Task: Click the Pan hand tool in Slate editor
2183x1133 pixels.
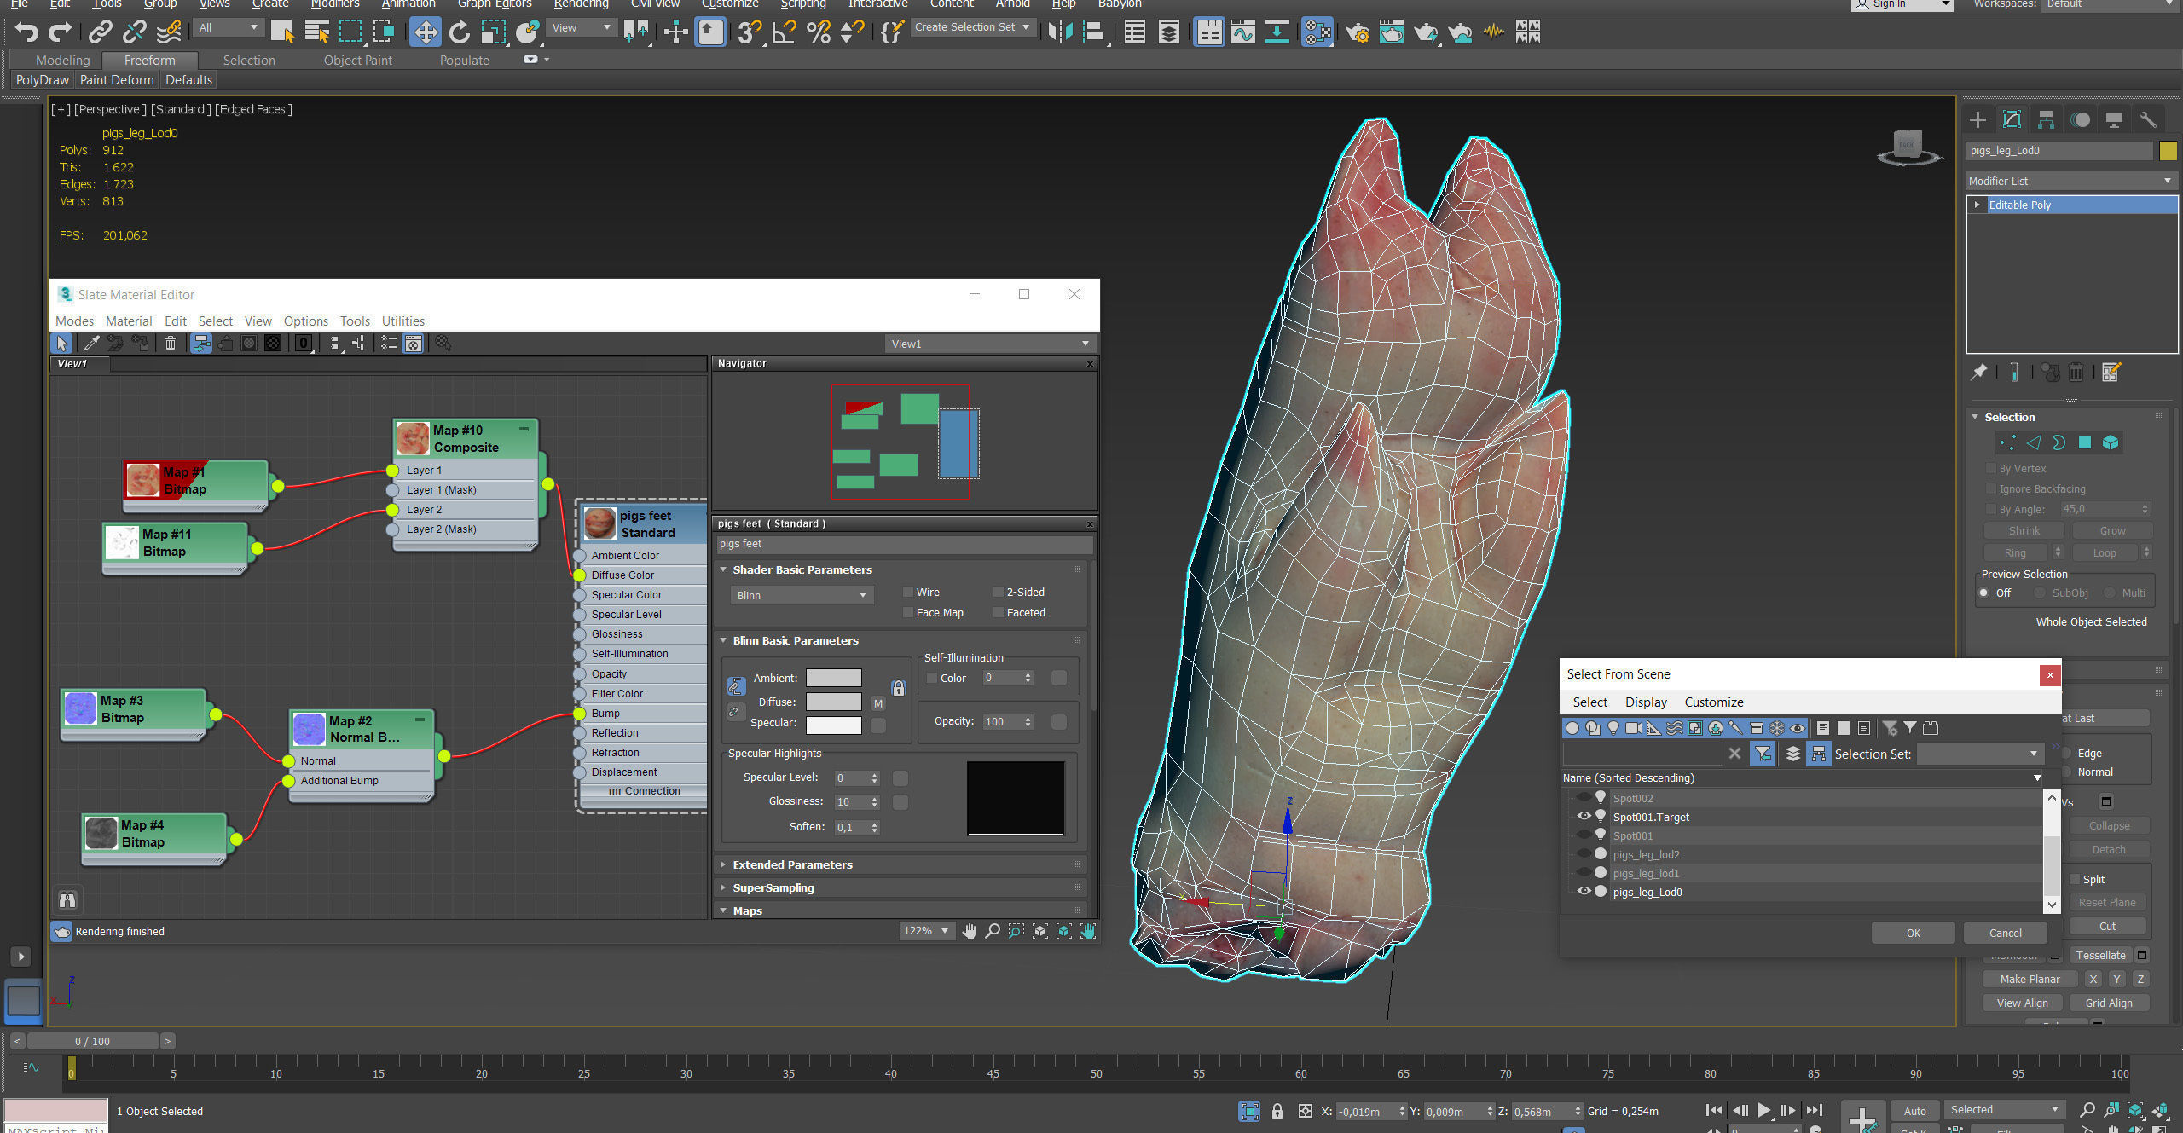Action: point(969,931)
